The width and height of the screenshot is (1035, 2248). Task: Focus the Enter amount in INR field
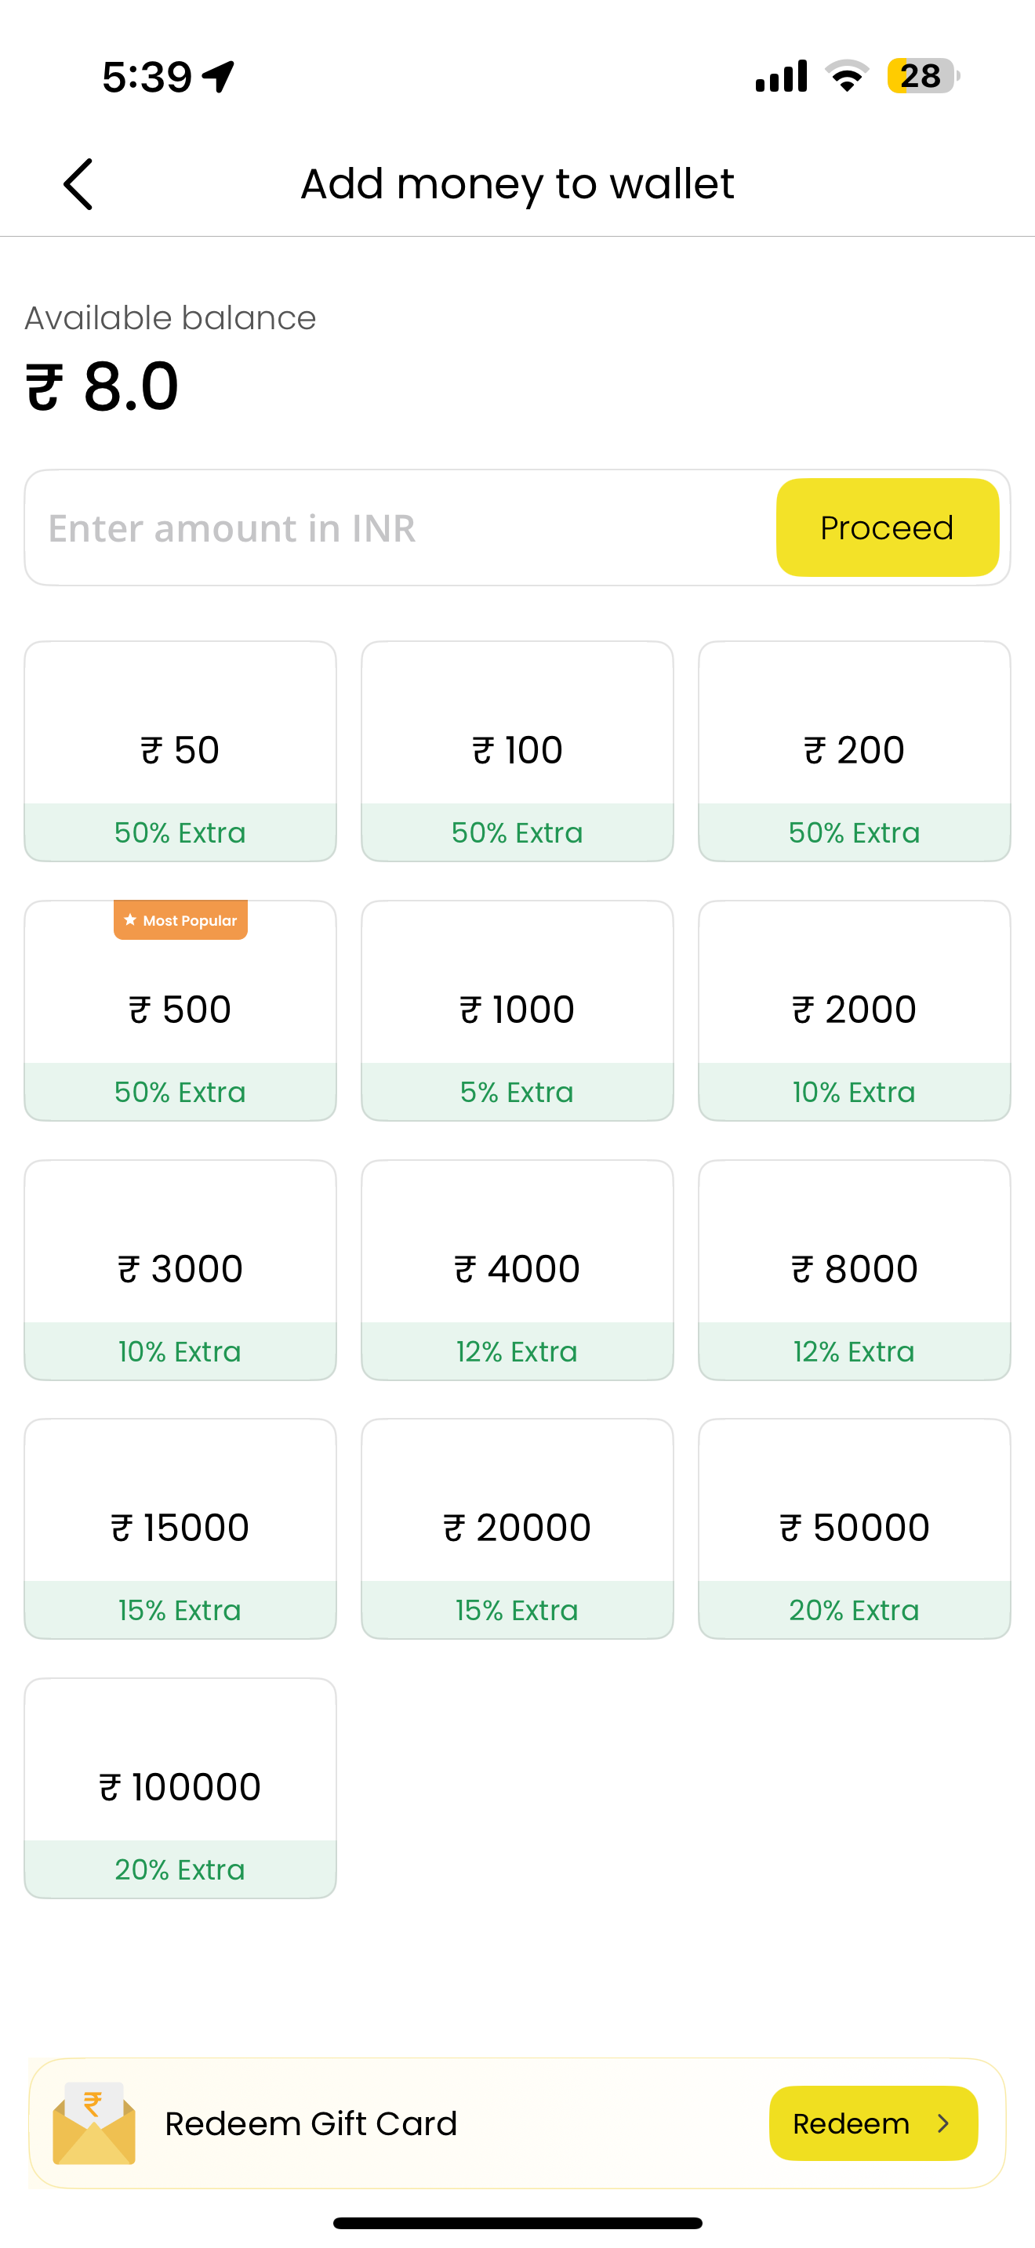pos(400,528)
